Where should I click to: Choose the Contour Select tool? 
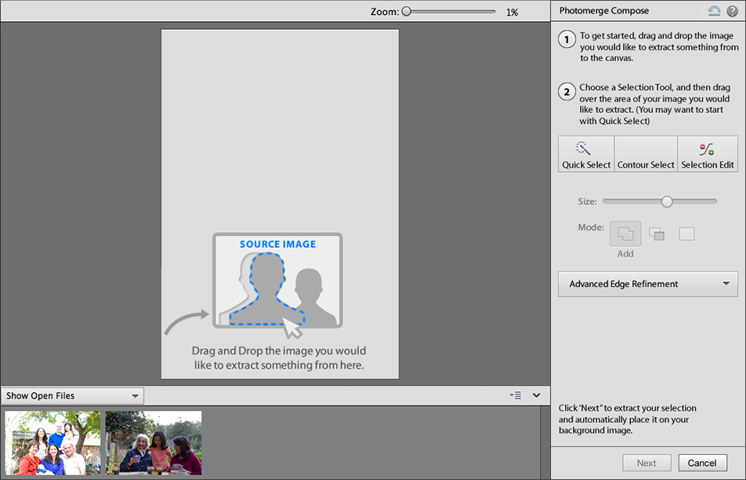click(x=646, y=154)
